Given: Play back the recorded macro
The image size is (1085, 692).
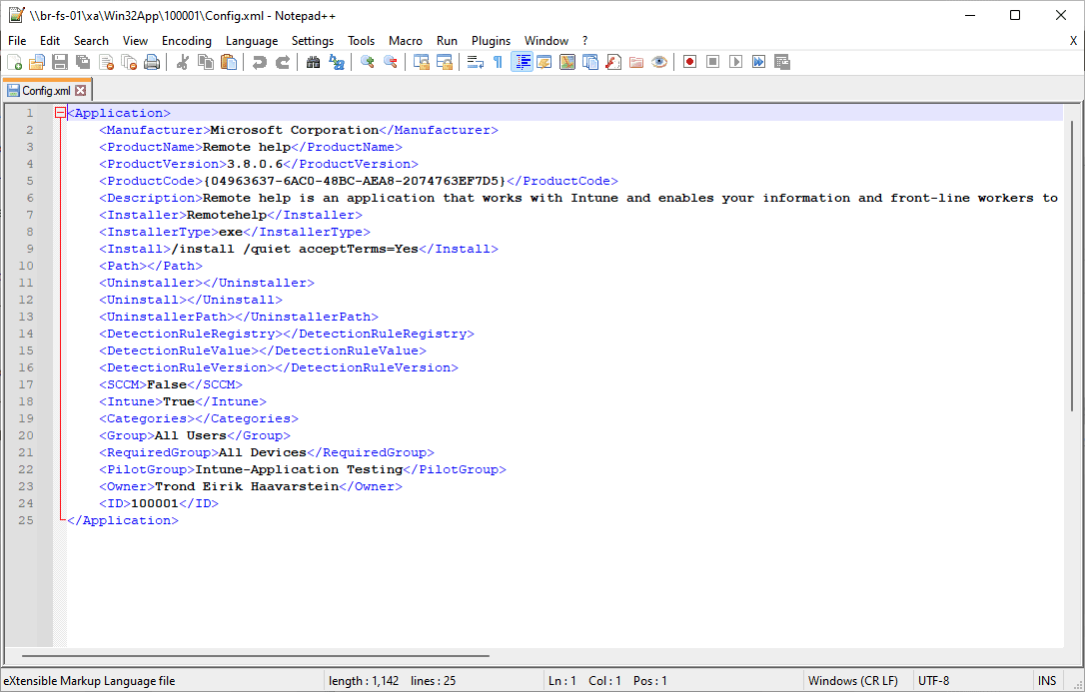Looking at the screenshot, I should (736, 61).
